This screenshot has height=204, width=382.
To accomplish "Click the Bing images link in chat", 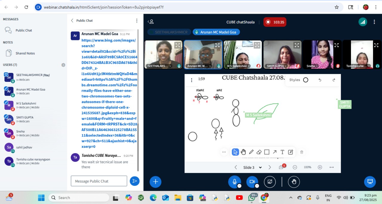I will tap(109, 93).
